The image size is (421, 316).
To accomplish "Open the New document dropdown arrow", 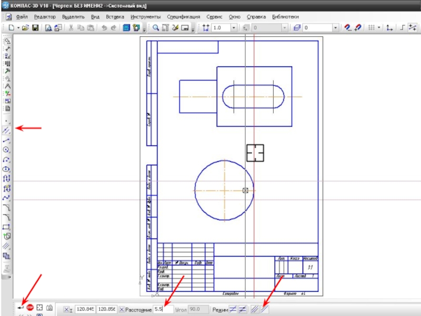I will [x=17, y=28].
